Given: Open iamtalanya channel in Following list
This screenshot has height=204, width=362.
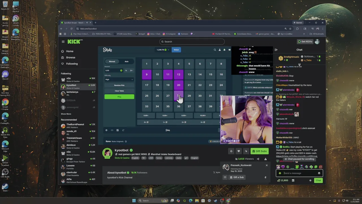Looking at the screenshot, I should pos(78,93).
